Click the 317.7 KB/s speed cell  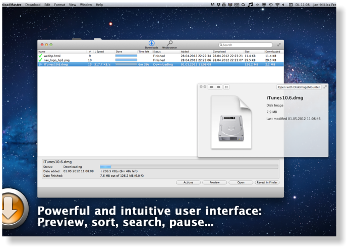coord(102,64)
